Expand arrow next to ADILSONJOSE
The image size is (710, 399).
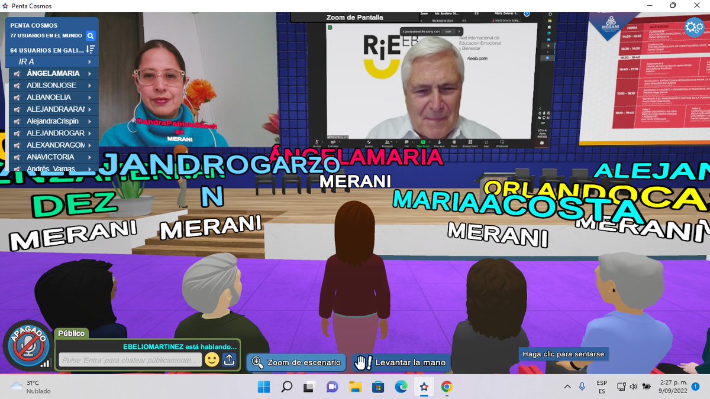(x=90, y=86)
